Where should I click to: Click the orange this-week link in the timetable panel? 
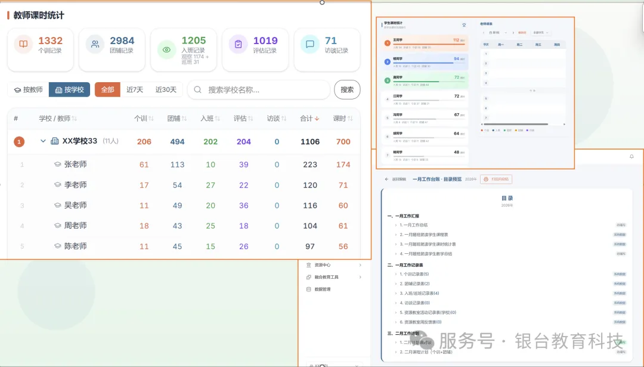[x=522, y=32]
